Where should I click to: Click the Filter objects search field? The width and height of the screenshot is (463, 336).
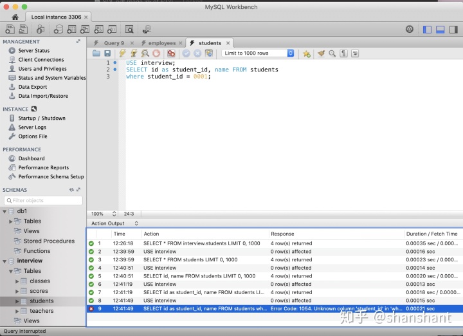44,200
